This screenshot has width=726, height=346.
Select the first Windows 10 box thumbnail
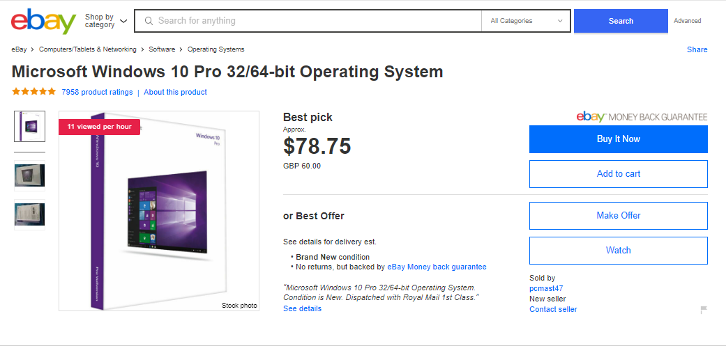29,126
